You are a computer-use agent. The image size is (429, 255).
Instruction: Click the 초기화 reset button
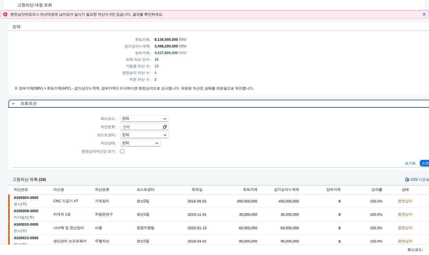[x=410, y=163]
